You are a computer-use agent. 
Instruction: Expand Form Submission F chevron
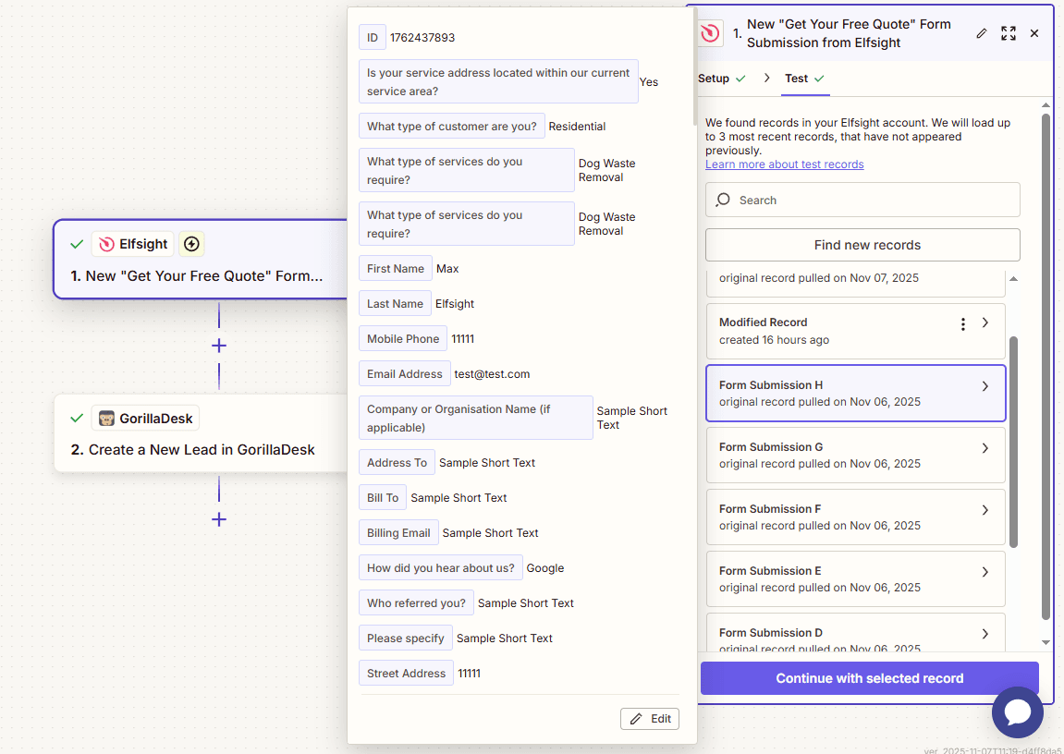coord(985,510)
